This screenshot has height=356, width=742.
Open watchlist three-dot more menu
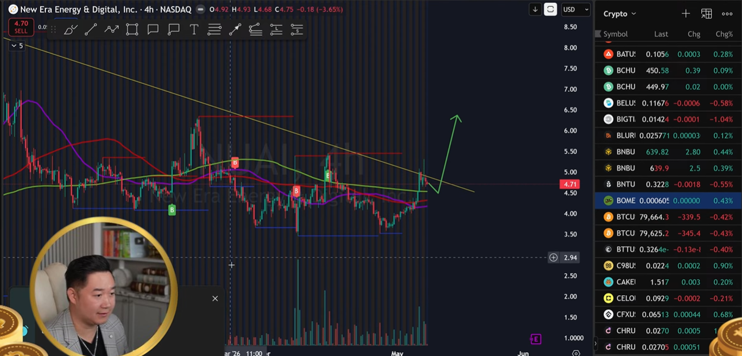click(x=727, y=13)
